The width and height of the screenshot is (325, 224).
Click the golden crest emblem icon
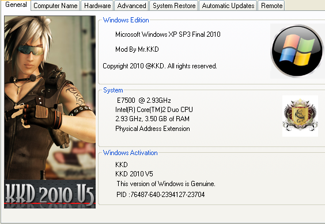(x=300, y=116)
